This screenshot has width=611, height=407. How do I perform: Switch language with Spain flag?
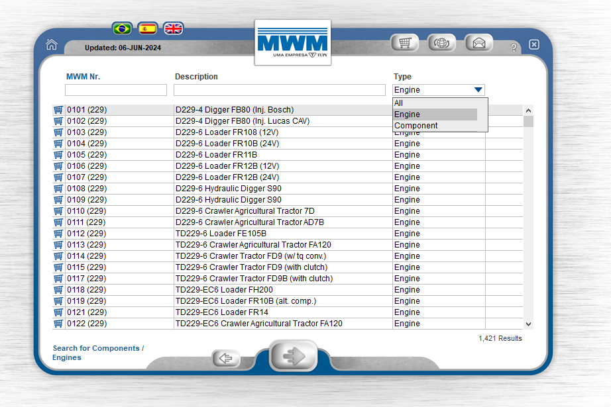[148, 28]
